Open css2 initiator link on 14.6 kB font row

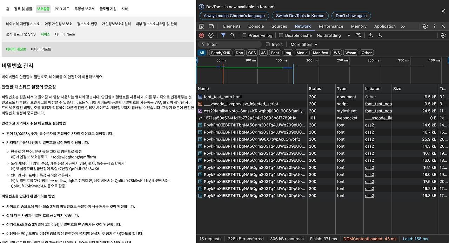[x=369, y=125]
